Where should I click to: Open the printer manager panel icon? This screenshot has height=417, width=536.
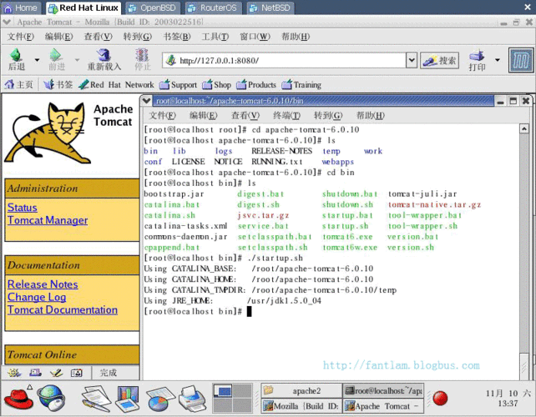193,398
